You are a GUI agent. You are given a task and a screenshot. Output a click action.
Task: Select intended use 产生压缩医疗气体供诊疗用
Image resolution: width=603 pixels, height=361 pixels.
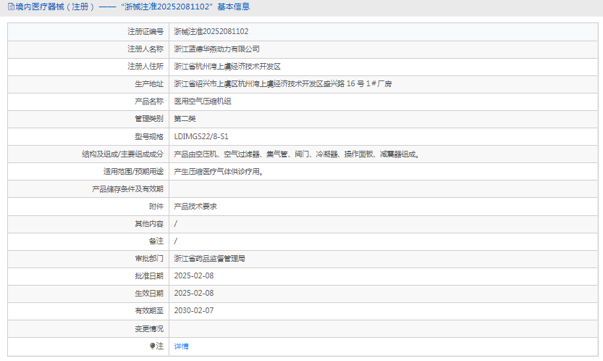pyautogui.click(x=219, y=172)
